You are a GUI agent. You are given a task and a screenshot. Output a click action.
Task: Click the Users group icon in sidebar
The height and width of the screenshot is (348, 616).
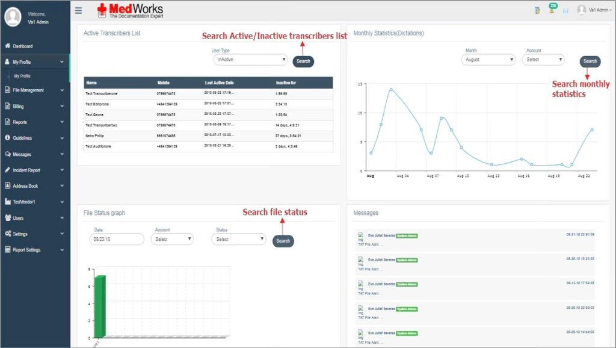(x=8, y=218)
